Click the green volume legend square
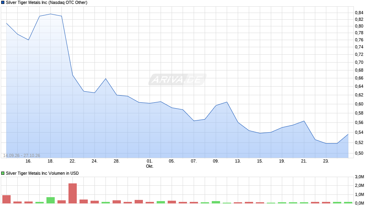 tap(3, 173)
